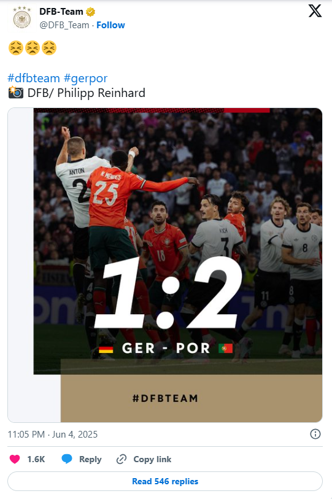Screen dimensions: 332x499
Task: Open the 1:2 GER - POR match image
Action: tap(165, 265)
